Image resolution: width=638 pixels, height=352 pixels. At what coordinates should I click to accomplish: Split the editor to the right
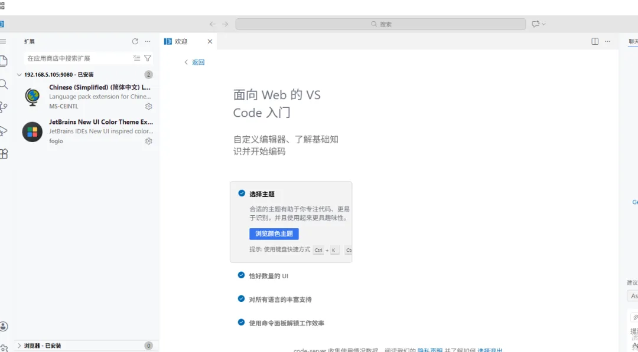(595, 41)
